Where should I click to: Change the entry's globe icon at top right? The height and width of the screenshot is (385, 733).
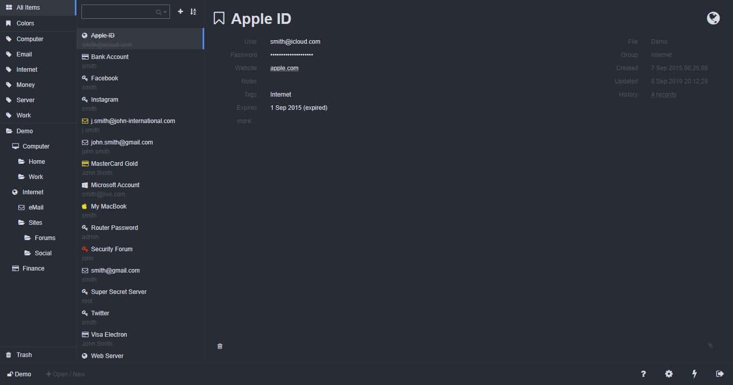pyautogui.click(x=713, y=18)
